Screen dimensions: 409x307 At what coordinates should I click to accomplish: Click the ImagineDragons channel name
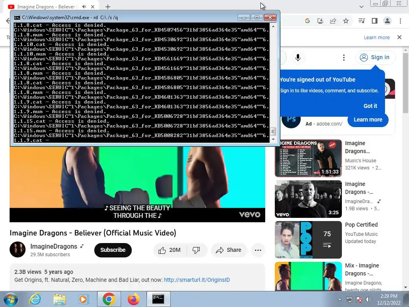54,246
